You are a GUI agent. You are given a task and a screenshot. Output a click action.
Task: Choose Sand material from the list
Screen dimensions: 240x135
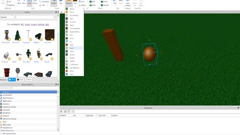(74, 48)
